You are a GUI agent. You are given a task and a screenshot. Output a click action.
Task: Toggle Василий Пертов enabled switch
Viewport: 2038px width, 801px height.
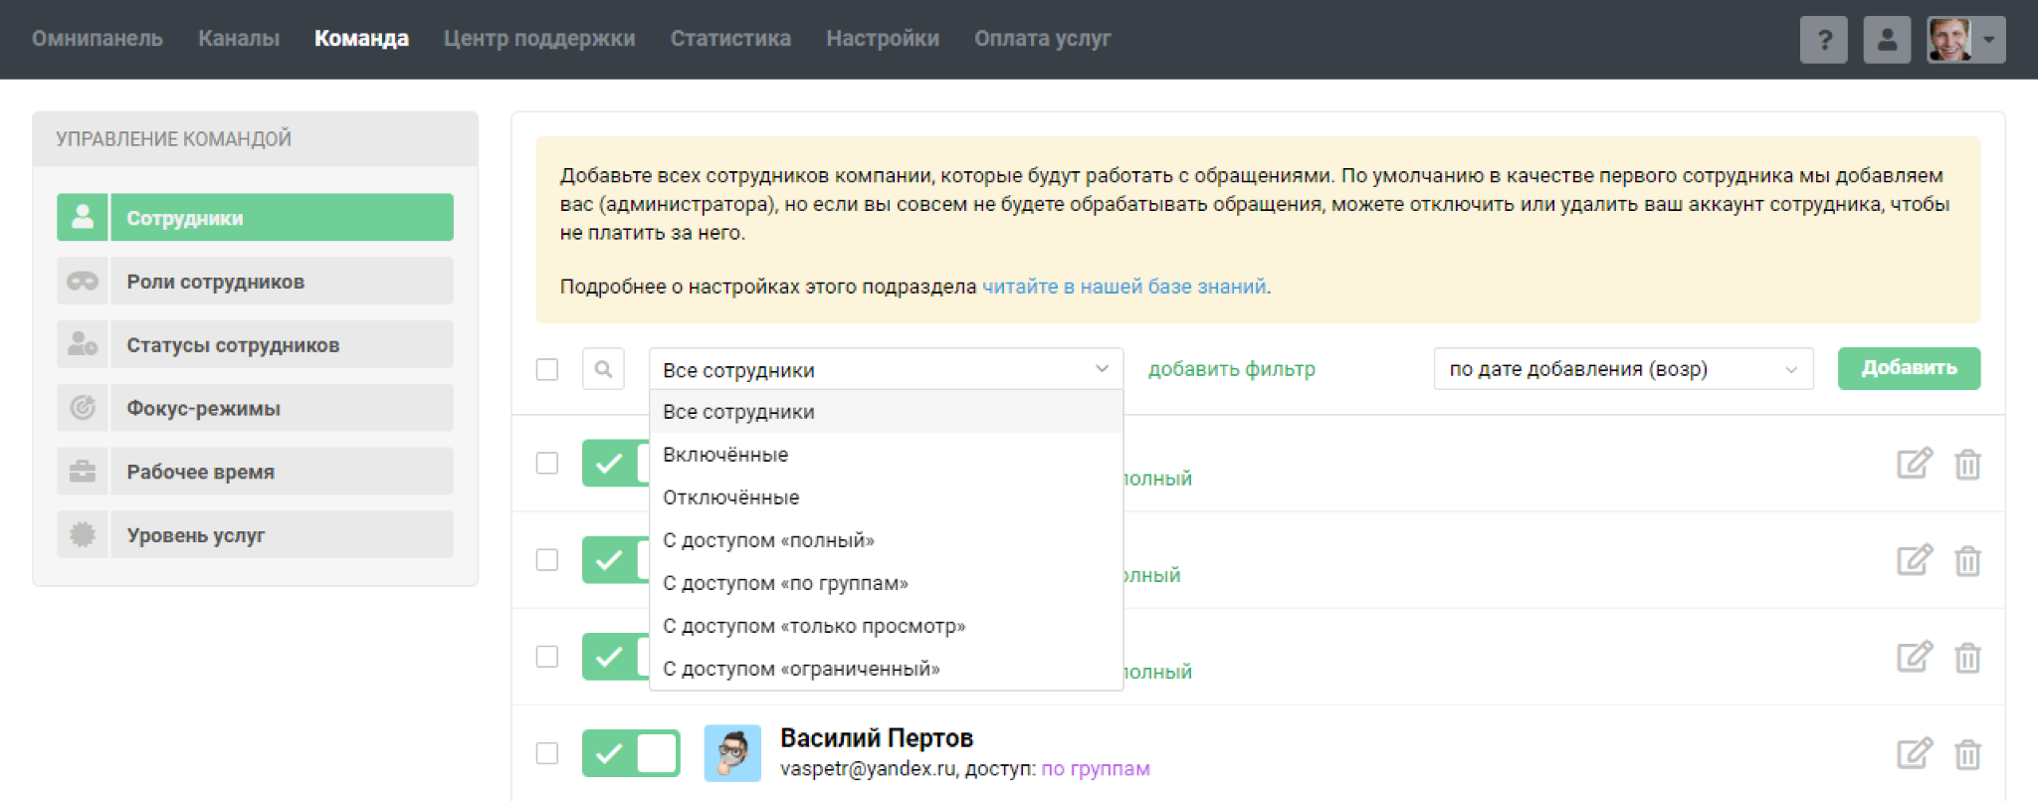click(x=631, y=753)
